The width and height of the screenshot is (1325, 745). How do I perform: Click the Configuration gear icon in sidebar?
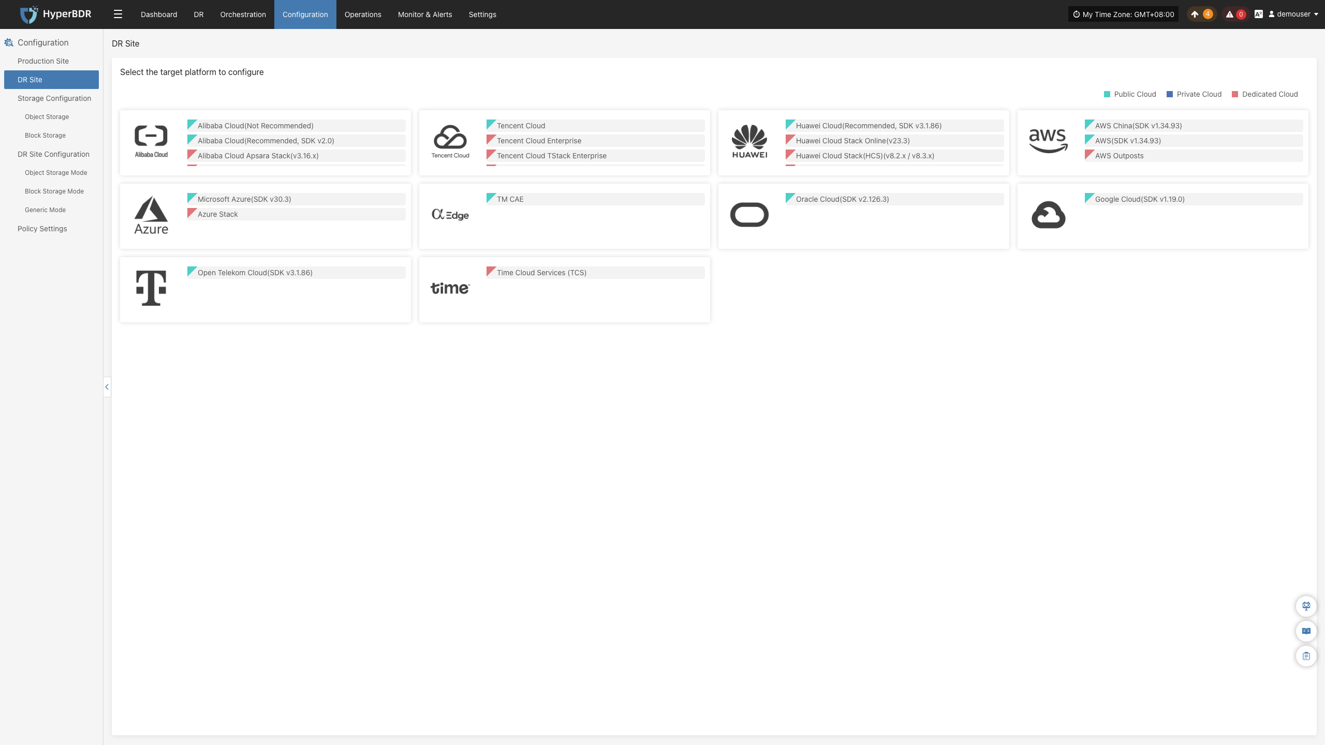[9, 42]
